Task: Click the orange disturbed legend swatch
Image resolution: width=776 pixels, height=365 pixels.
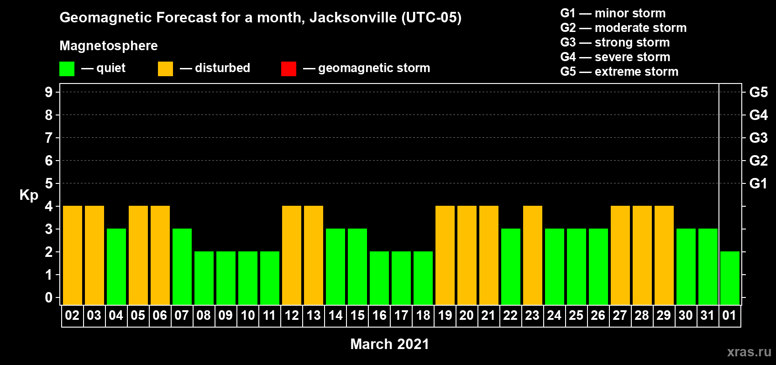Action: [x=165, y=69]
